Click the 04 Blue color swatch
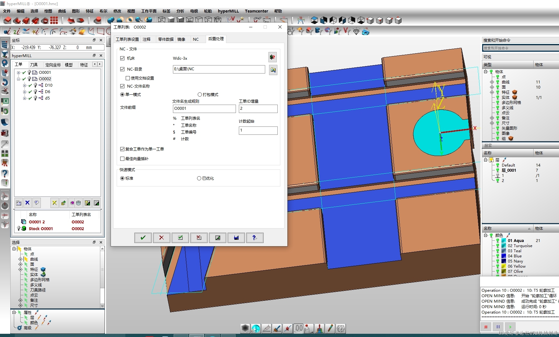The image size is (559, 337). pos(504,256)
